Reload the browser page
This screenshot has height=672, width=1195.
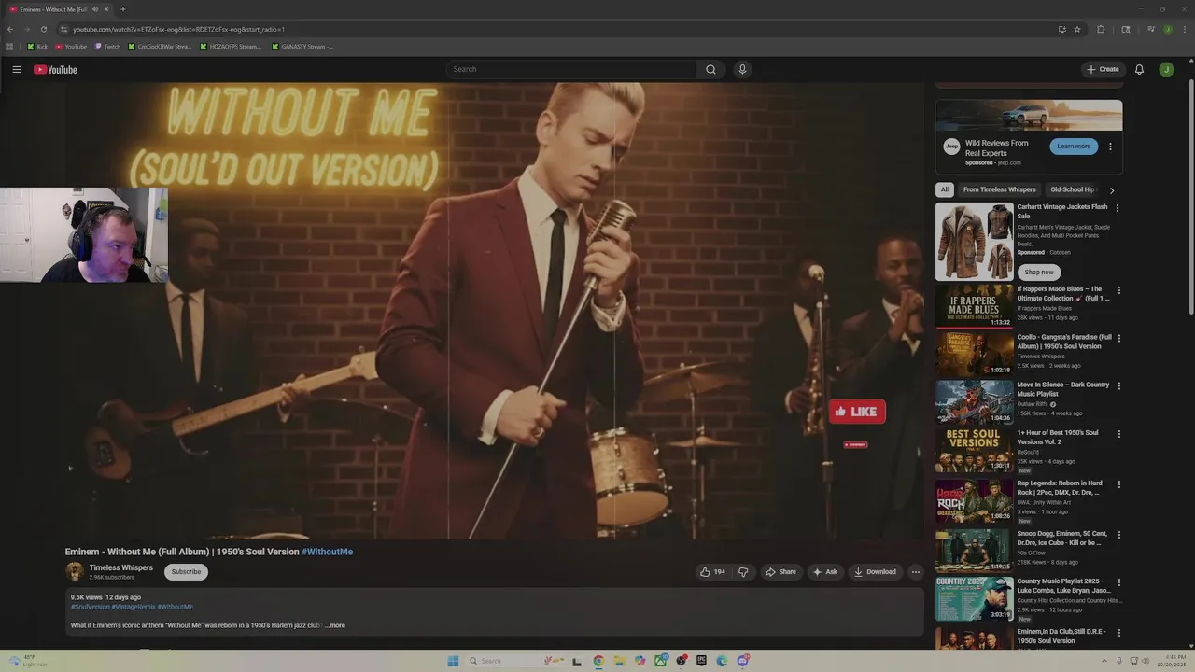tap(43, 29)
